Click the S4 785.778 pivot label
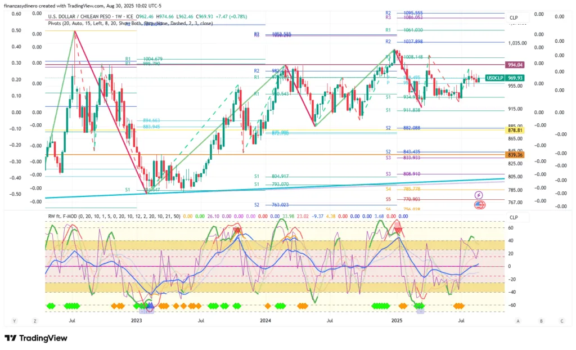This screenshot has width=576, height=350. pos(403,189)
